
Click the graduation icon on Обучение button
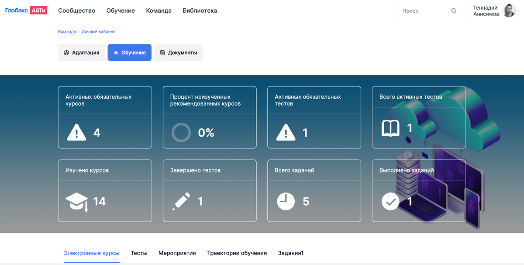(116, 53)
